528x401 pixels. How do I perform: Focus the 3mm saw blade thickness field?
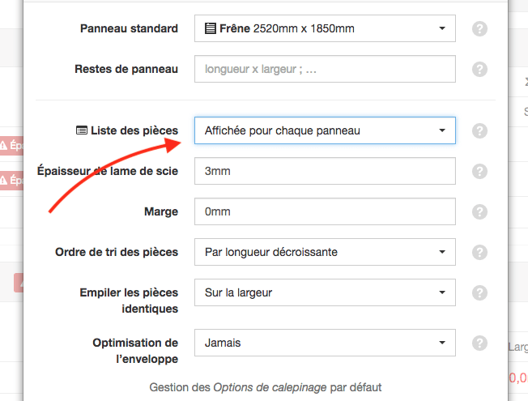[x=325, y=171]
